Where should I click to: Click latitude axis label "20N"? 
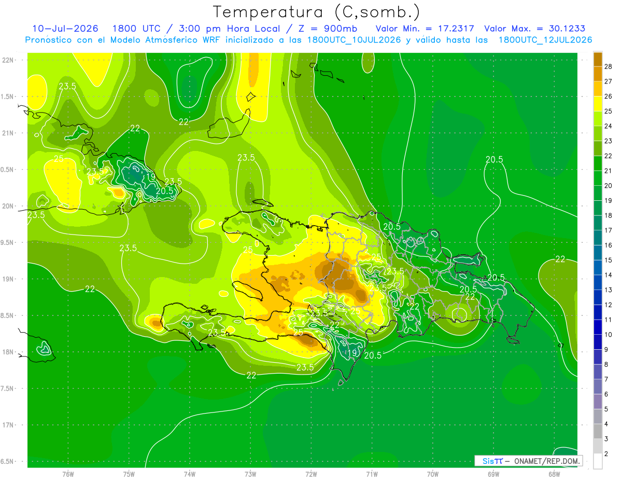pos(9,206)
